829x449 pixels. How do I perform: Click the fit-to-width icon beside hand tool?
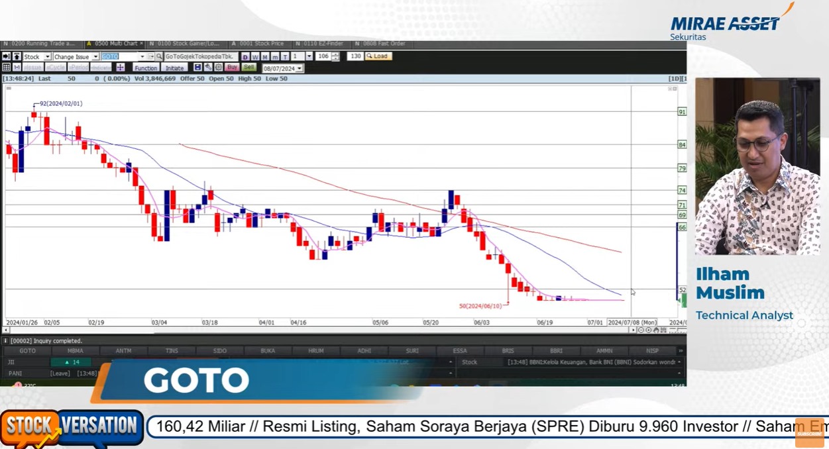point(663,330)
